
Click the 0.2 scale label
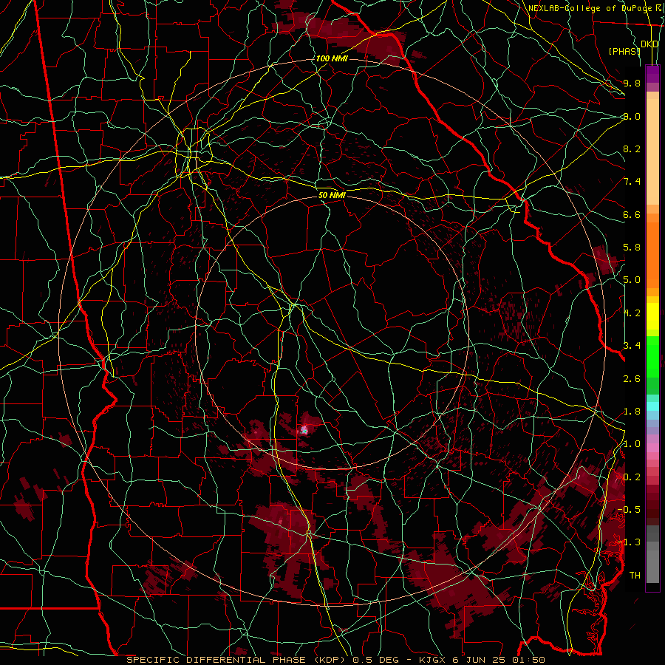tap(632, 477)
